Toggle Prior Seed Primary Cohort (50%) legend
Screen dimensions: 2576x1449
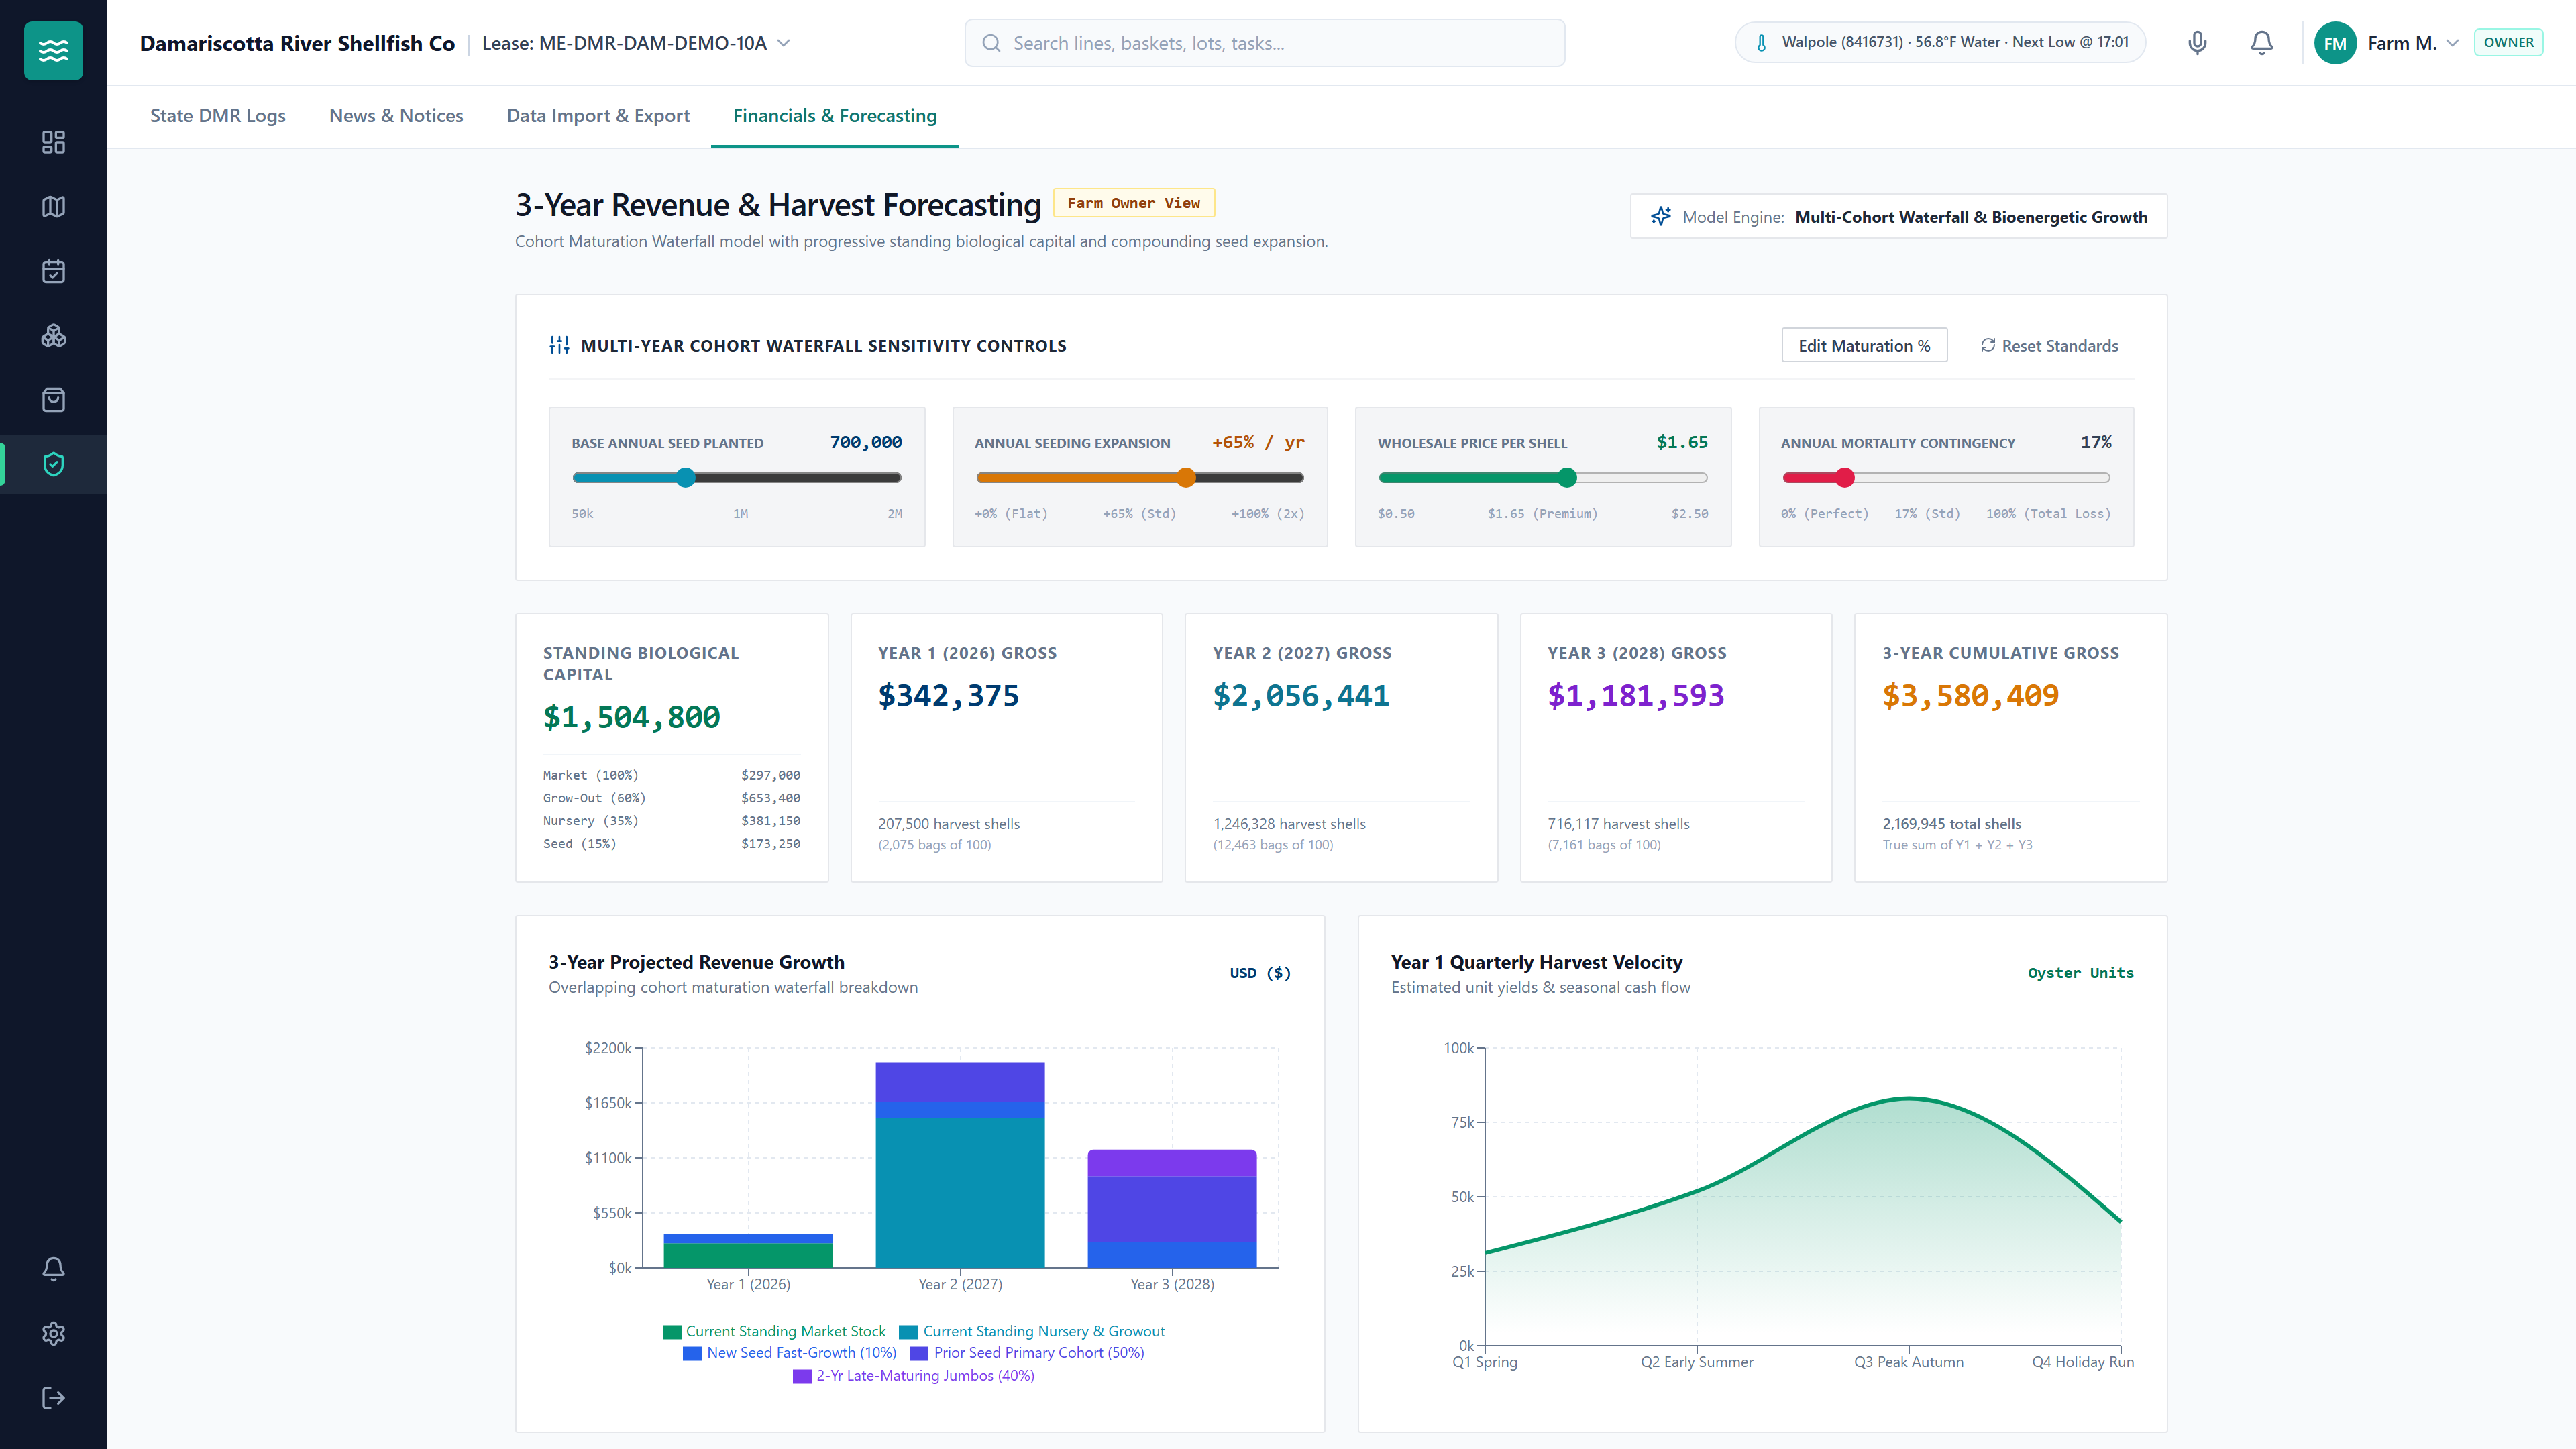tap(1027, 1353)
